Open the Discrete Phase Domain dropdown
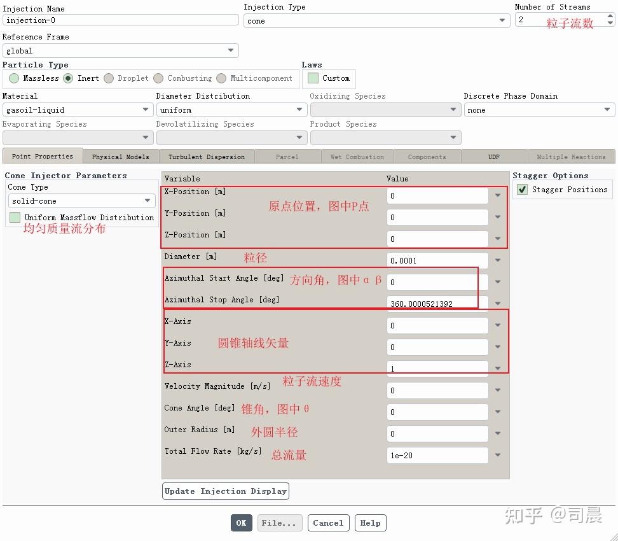 tap(540, 109)
